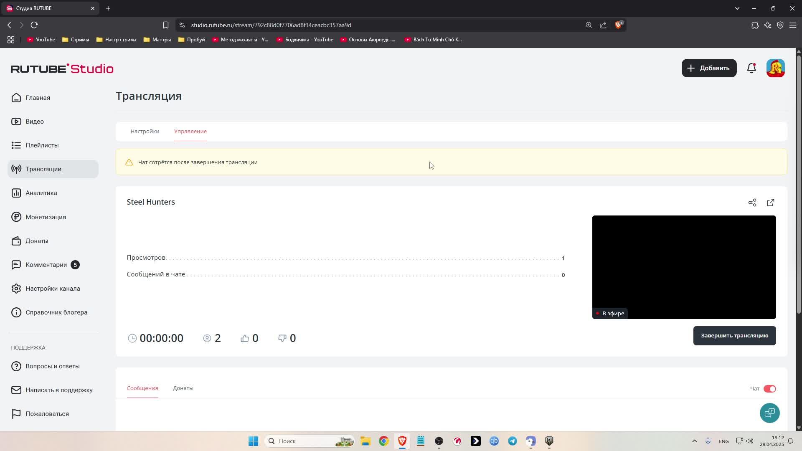The image size is (802, 451).
Task: Toggle the Чат switch off
Action: 769,389
